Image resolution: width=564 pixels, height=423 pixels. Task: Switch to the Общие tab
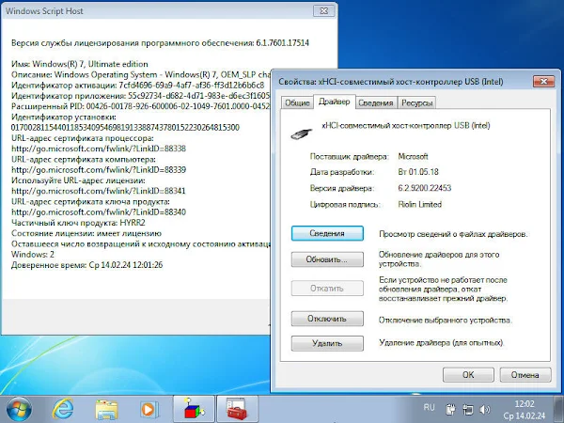pyautogui.click(x=297, y=102)
